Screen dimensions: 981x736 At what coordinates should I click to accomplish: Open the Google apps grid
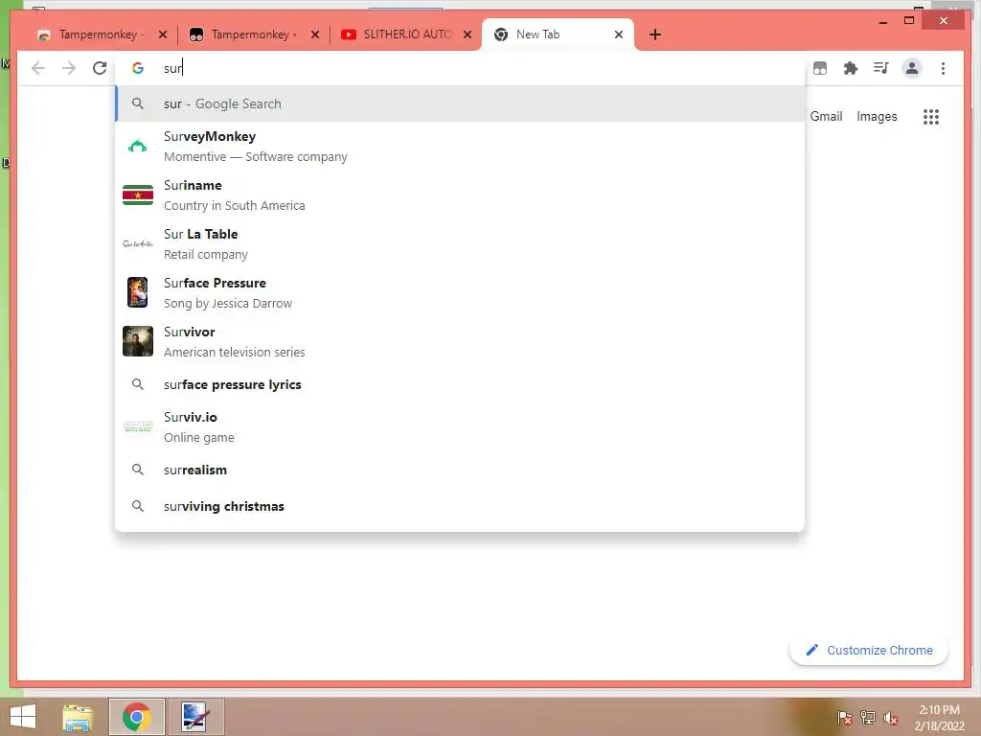931,116
